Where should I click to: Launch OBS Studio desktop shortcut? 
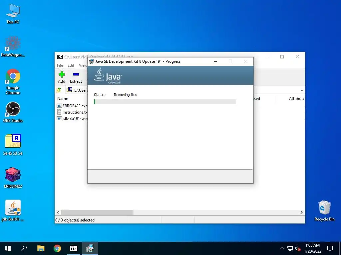click(13, 112)
